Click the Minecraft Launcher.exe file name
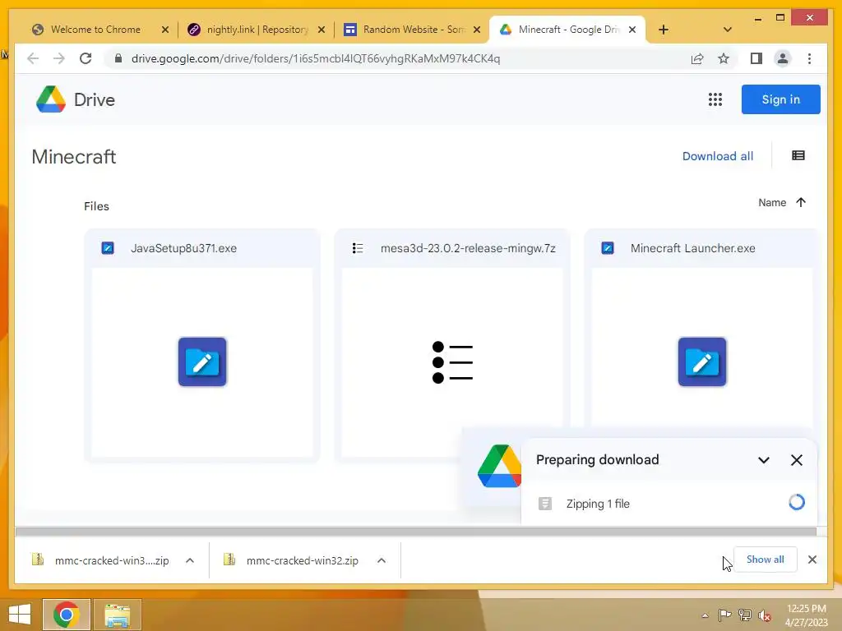842x631 pixels. (x=692, y=248)
